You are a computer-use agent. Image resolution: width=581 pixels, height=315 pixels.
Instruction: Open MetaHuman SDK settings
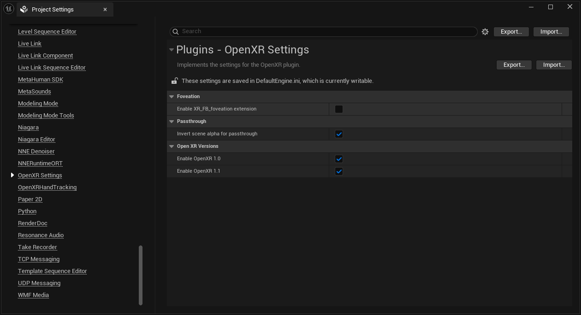tap(41, 80)
